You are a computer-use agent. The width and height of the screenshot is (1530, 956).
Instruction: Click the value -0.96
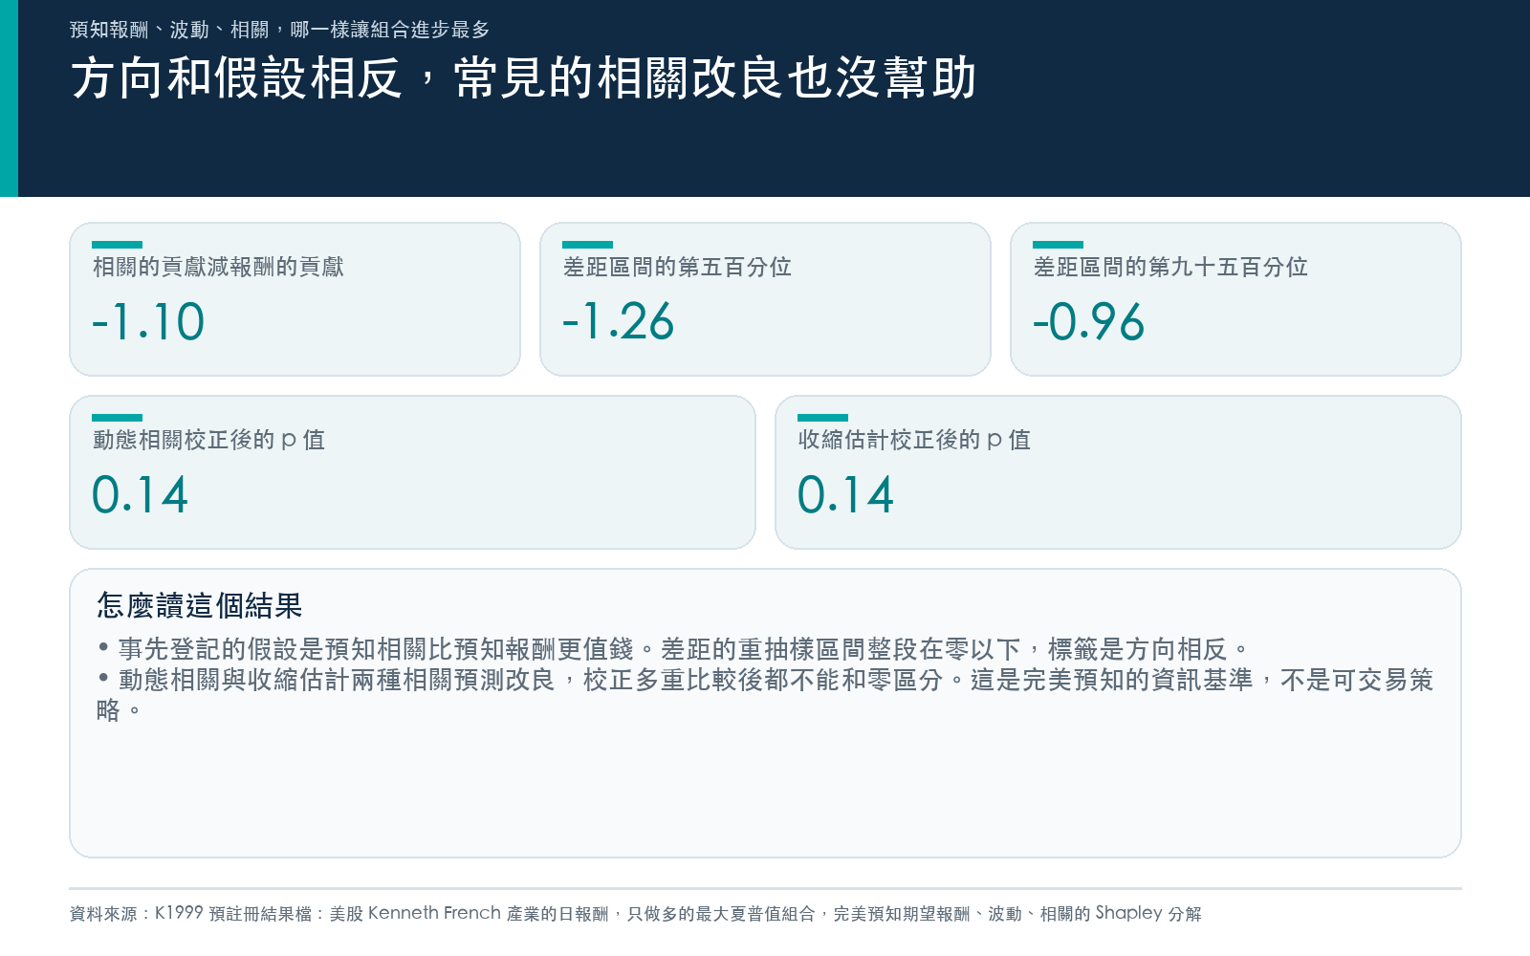click(x=1089, y=321)
